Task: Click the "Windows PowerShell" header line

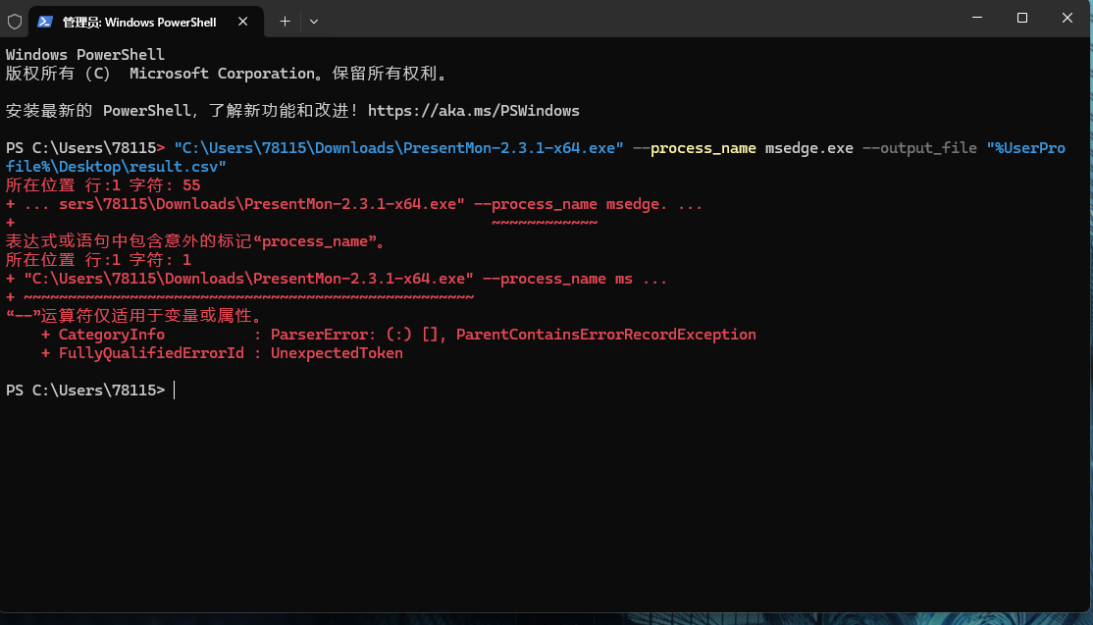Action: click(85, 54)
